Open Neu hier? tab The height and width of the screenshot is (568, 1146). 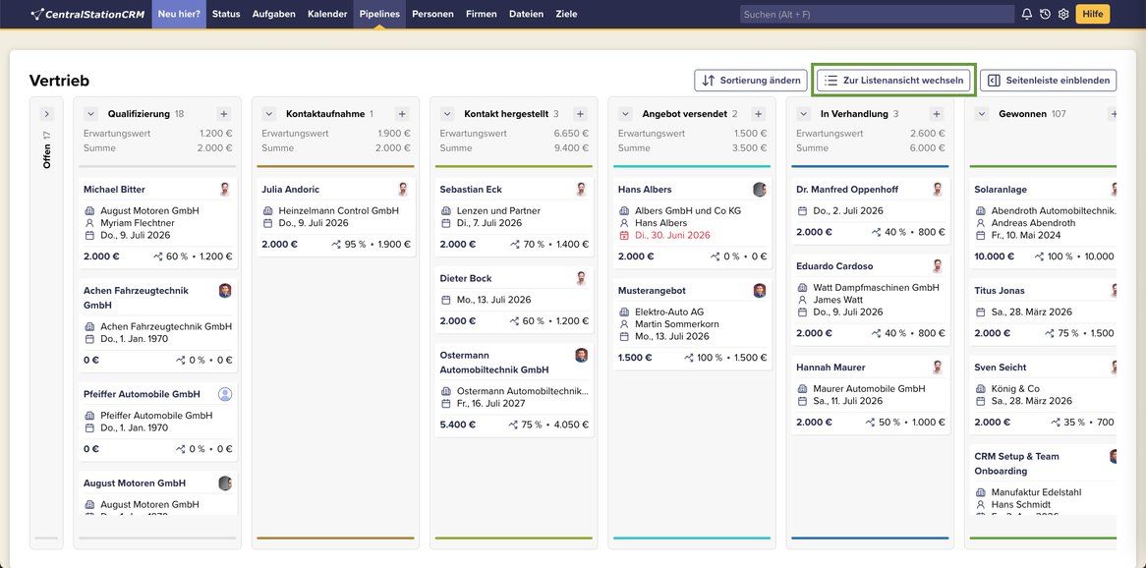[x=179, y=14]
